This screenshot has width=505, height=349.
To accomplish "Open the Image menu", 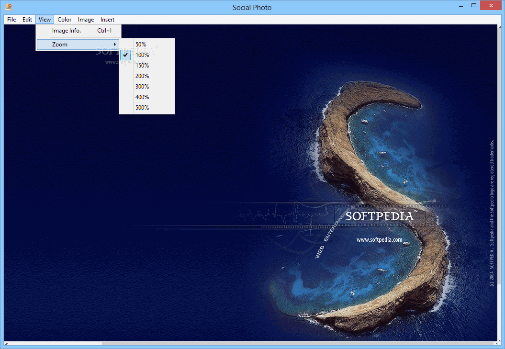I will click(x=86, y=20).
